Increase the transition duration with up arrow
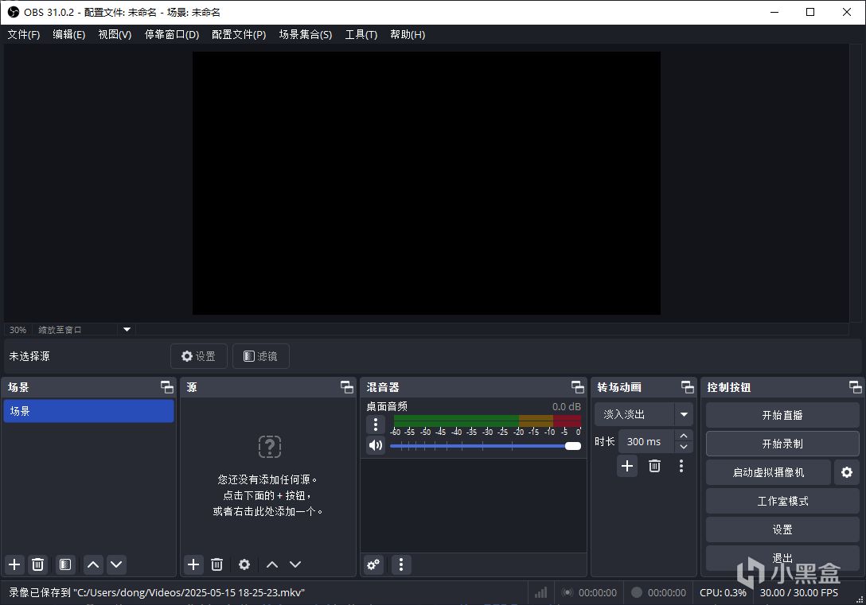The image size is (866, 605). point(684,436)
